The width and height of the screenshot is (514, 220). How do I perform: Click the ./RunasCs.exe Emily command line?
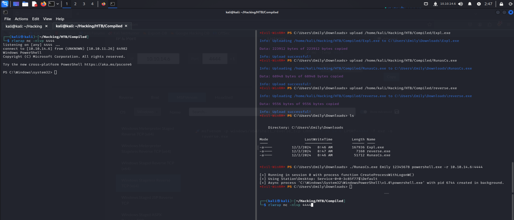[x=371, y=167]
